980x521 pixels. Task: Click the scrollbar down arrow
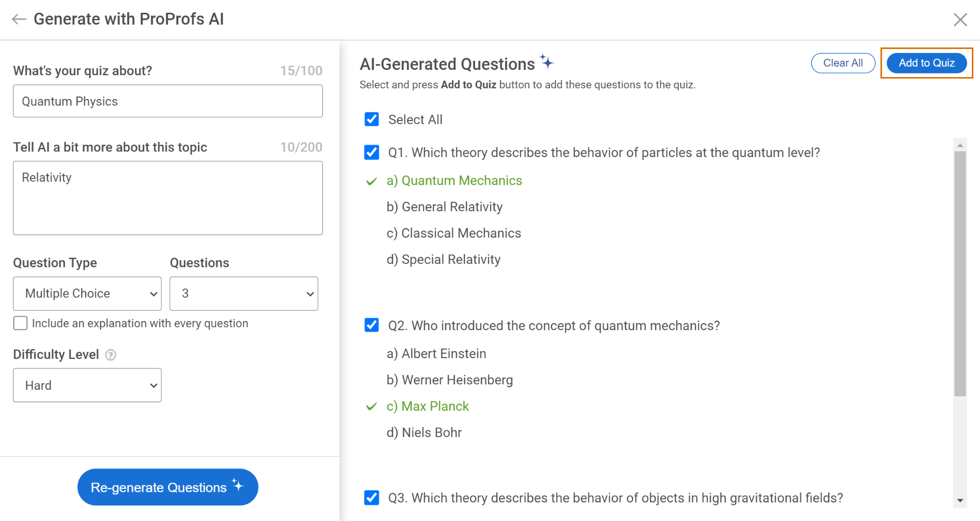[x=960, y=501]
